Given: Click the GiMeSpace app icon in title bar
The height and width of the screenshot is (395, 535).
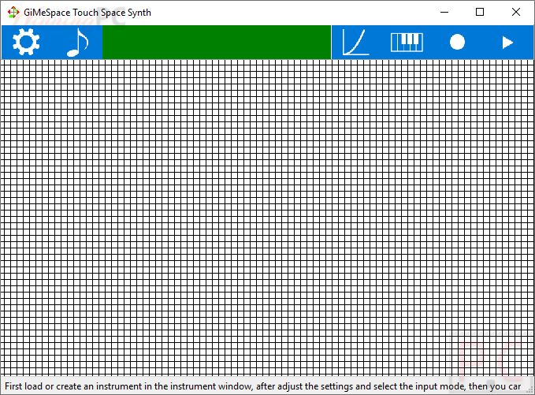Looking at the screenshot, I should pos(13,13).
